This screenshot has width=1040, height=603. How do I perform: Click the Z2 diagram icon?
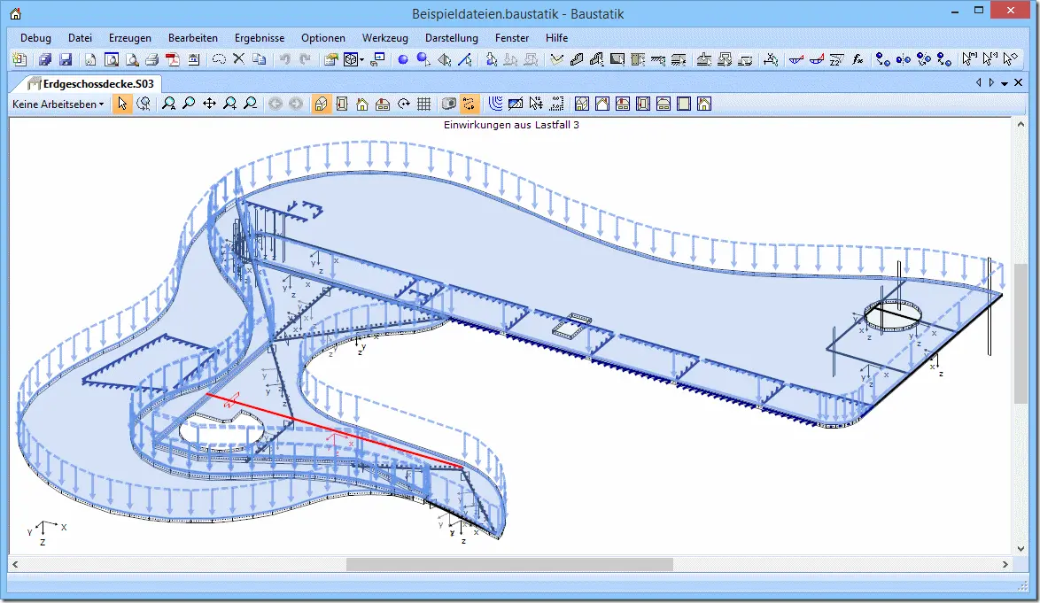pyautogui.click(x=837, y=59)
